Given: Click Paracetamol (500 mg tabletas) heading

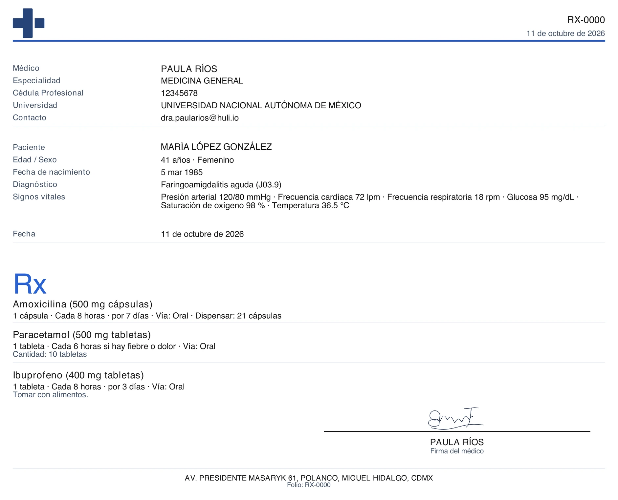Looking at the screenshot, I should [x=82, y=335].
